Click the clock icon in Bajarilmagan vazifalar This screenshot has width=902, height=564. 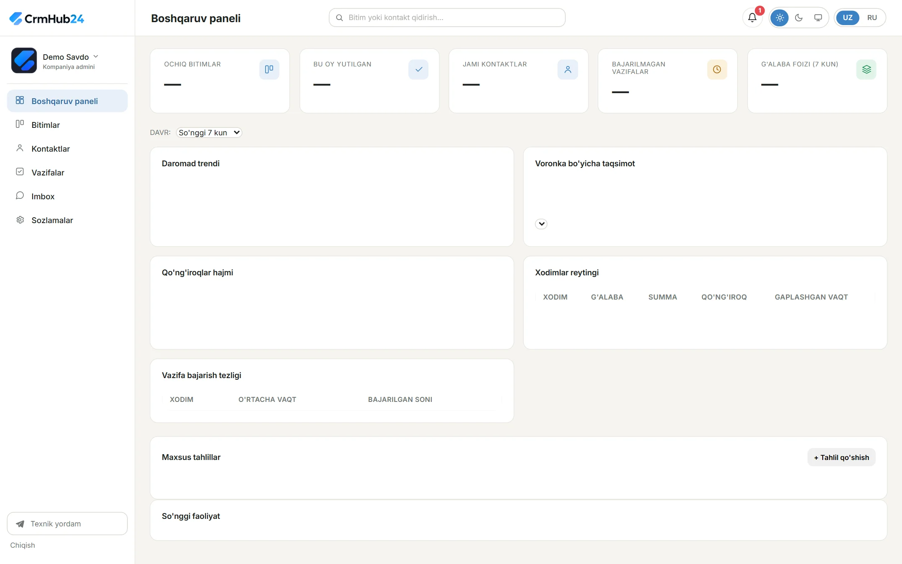(717, 69)
